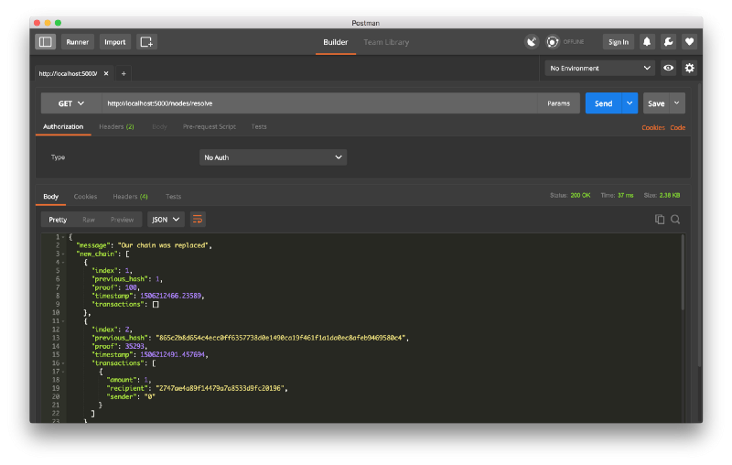Click the Size 2.38 KB value
The width and height of the screenshot is (732, 465).
(670, 195)
